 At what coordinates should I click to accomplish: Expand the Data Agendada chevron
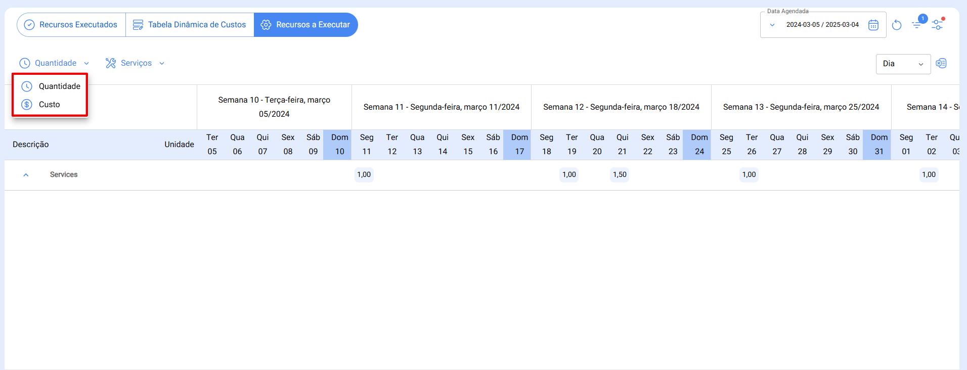point(772,25)
